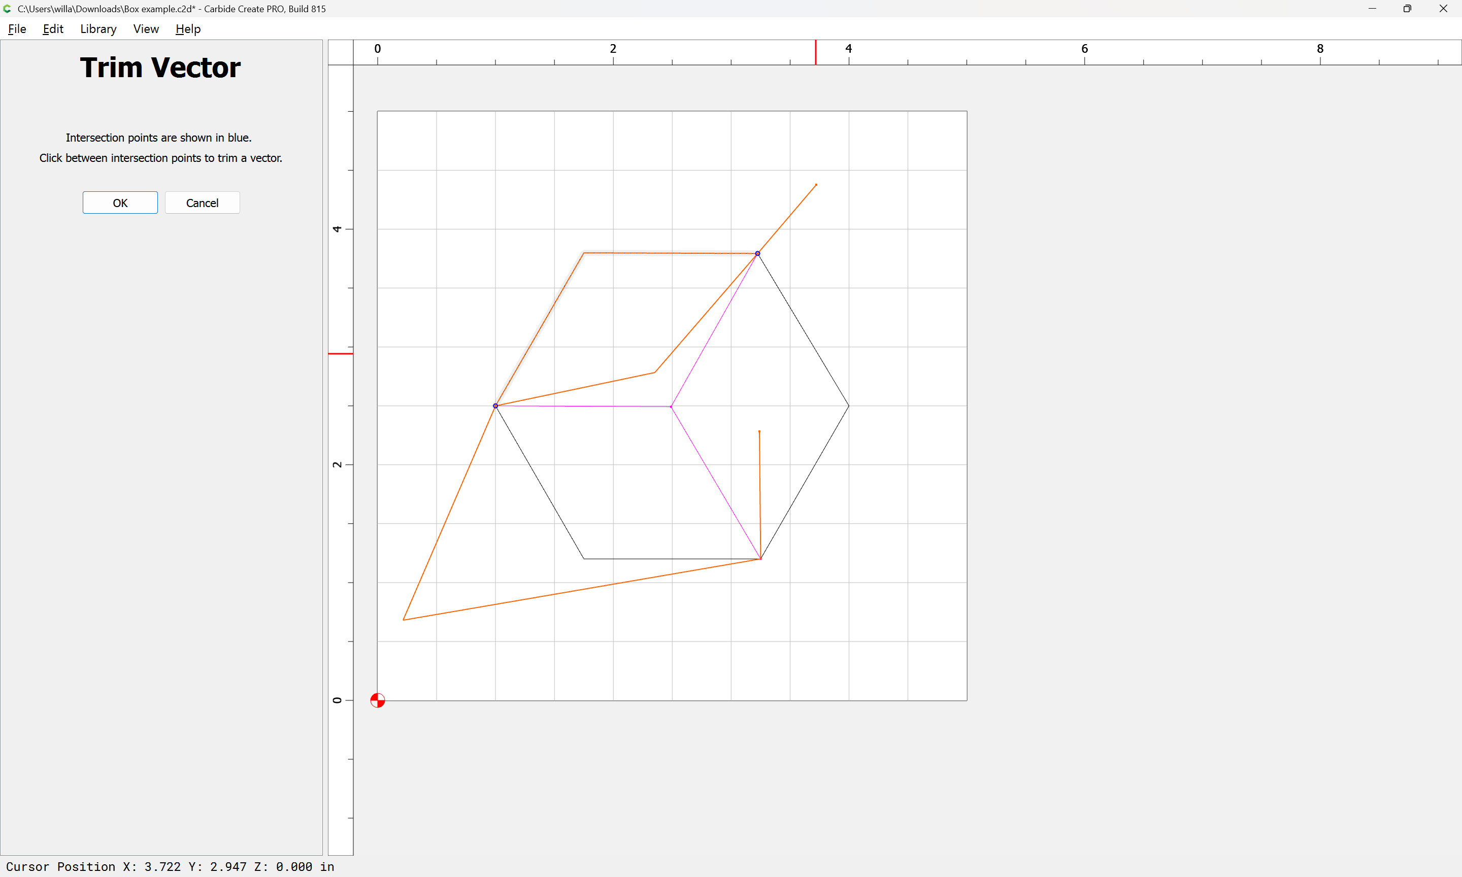The width and height of the screenshot is (1462, 877).
Task: Trim the orange segment extending past the top intersection
Action: 787,219
